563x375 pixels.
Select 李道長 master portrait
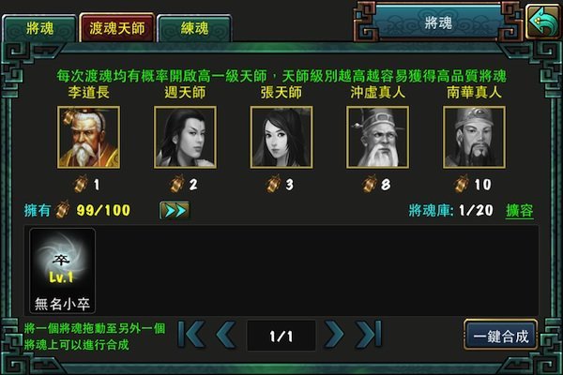coord(89,137)
